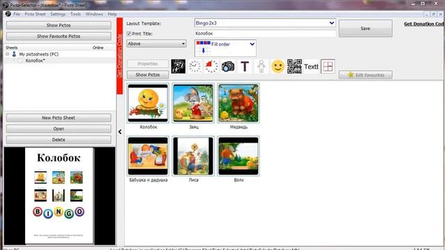Click Show Favourite Pictos button
This screenshot has width=445, height=250.
[58, 36]
